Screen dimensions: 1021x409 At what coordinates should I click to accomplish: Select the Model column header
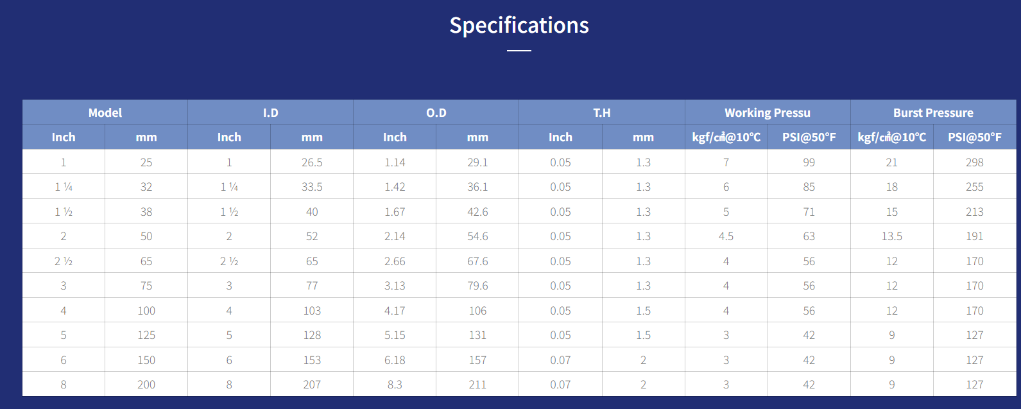[x=105, y=112]
